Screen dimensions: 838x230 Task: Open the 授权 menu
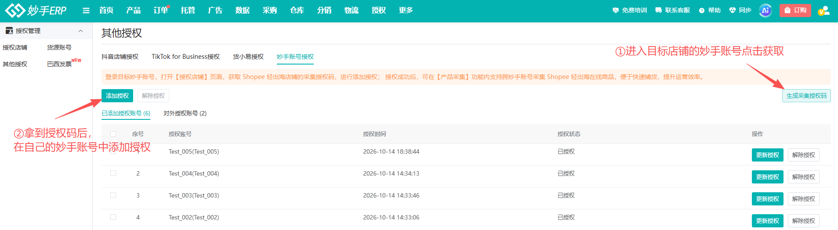click(379, 10)
